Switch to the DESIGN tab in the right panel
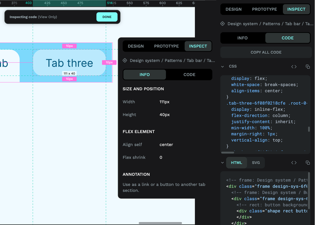 point(233,9)
